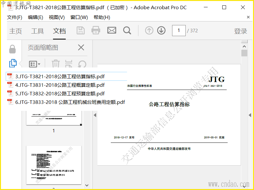Viewport: 254px width, 190px height.
Task: Open the 帮助(H) menu
Action: (102, 17)
